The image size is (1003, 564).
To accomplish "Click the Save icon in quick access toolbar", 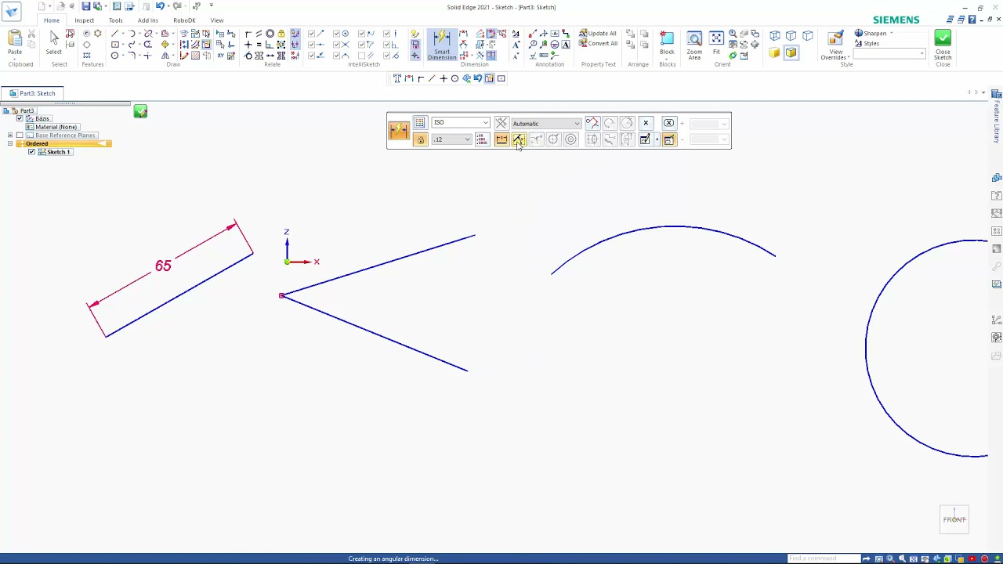I will 85,6.
